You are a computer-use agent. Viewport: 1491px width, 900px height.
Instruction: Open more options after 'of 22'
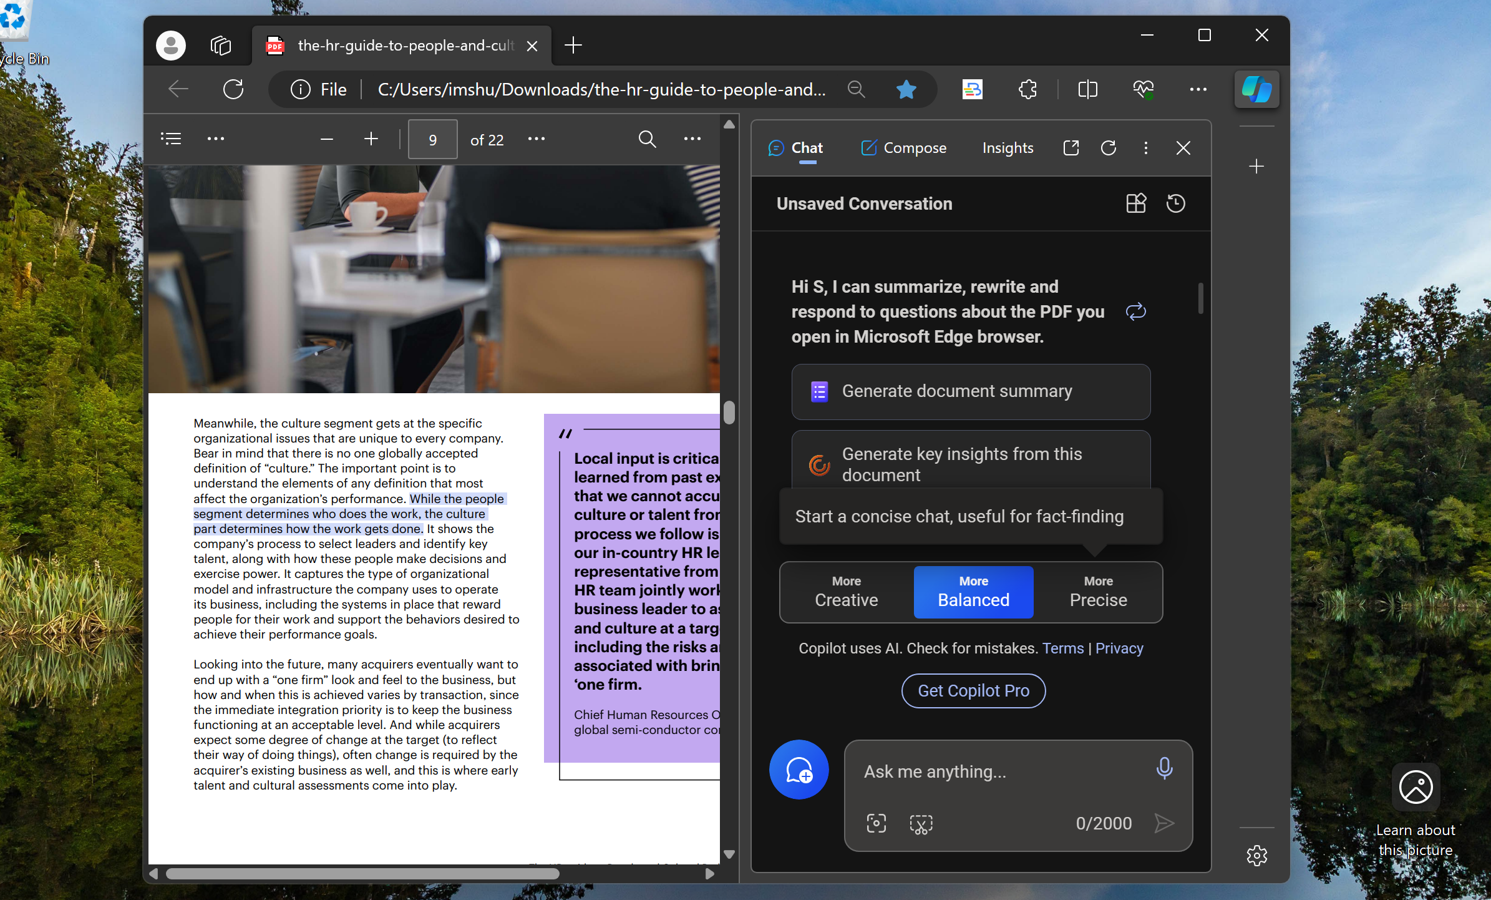coord(537,139)
